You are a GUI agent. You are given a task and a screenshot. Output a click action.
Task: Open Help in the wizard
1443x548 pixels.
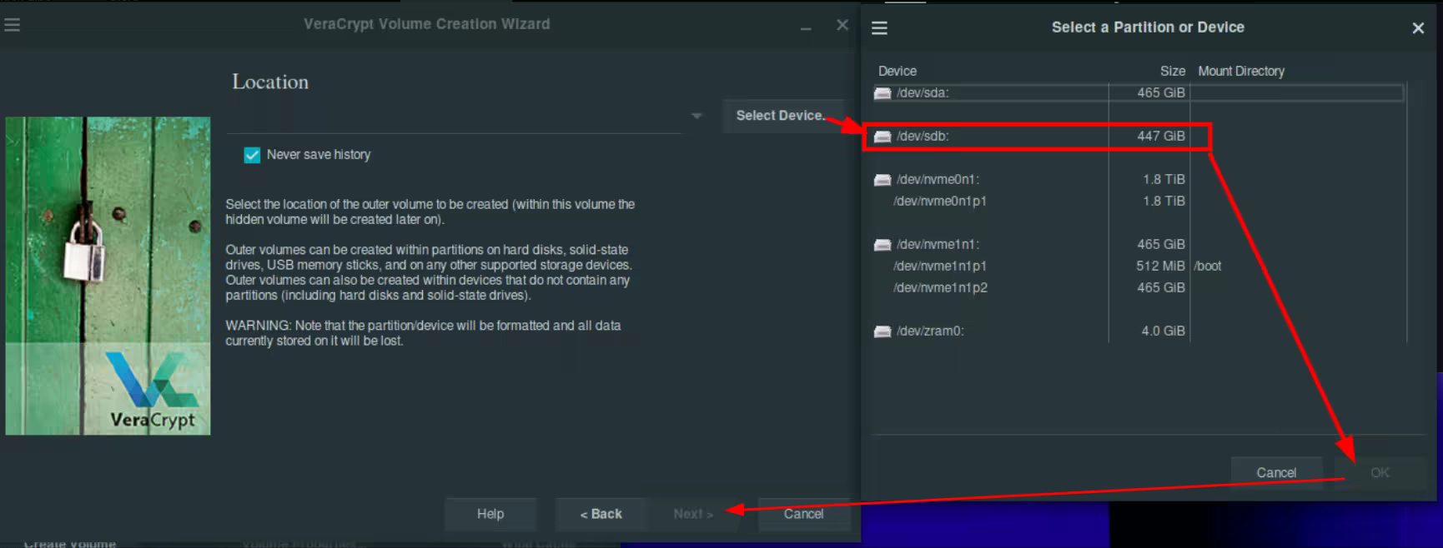coord(490,514)
